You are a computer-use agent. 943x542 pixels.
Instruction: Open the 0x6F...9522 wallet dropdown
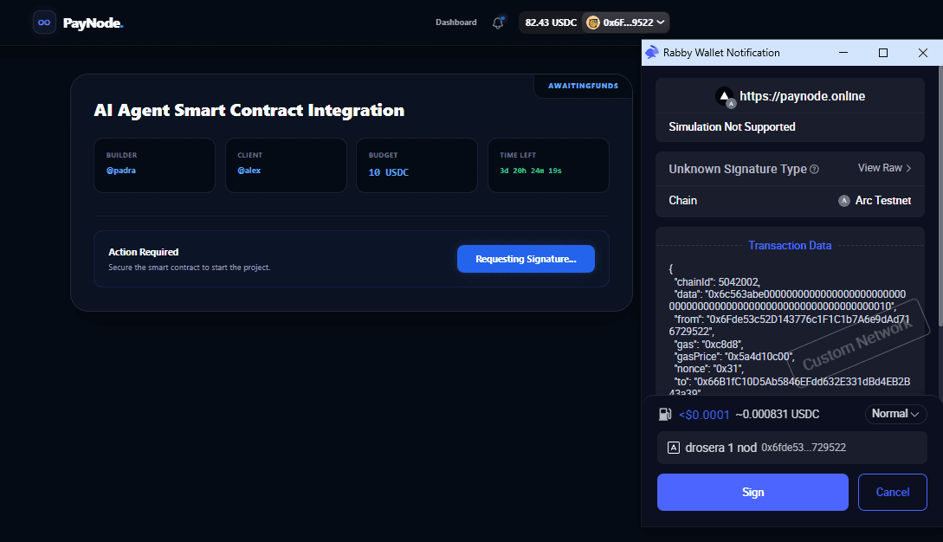[625, 23]
